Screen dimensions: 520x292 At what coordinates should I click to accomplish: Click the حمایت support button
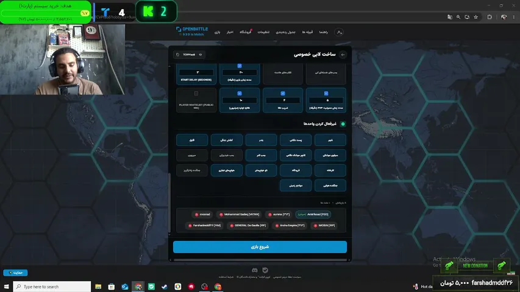(x=16, y=273)
